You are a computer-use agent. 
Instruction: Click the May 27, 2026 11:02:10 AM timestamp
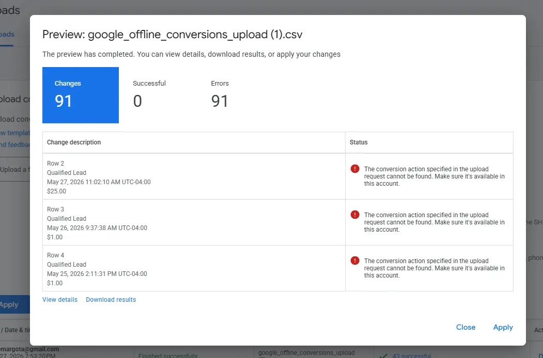click(99, 182)
